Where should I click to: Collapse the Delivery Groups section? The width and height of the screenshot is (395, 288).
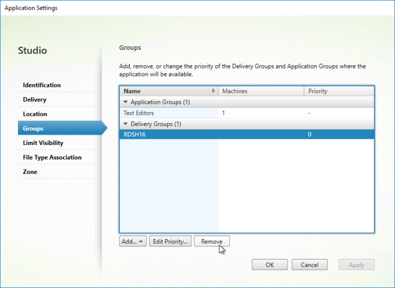click(125, 124)
